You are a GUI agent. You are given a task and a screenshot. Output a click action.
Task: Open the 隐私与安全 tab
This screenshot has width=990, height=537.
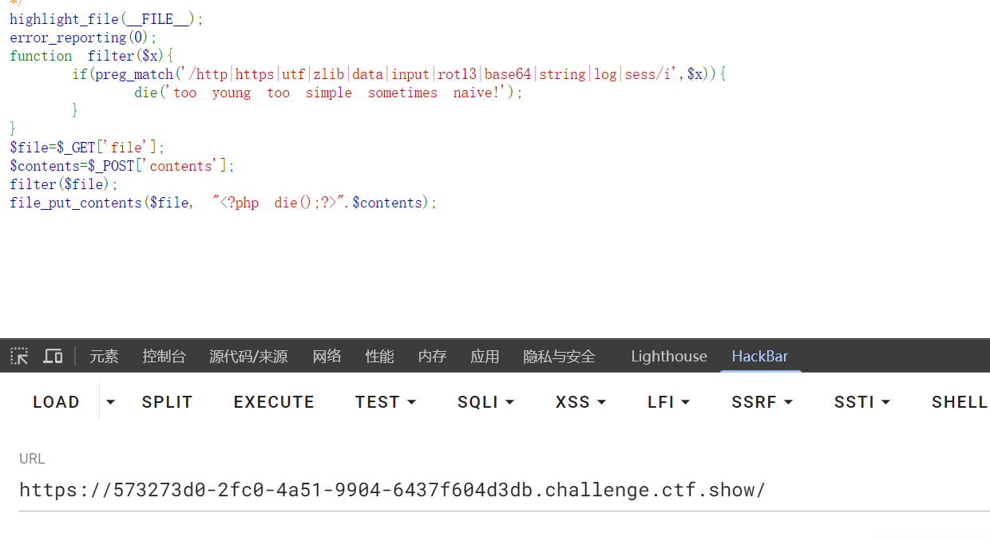pos(559,356)
